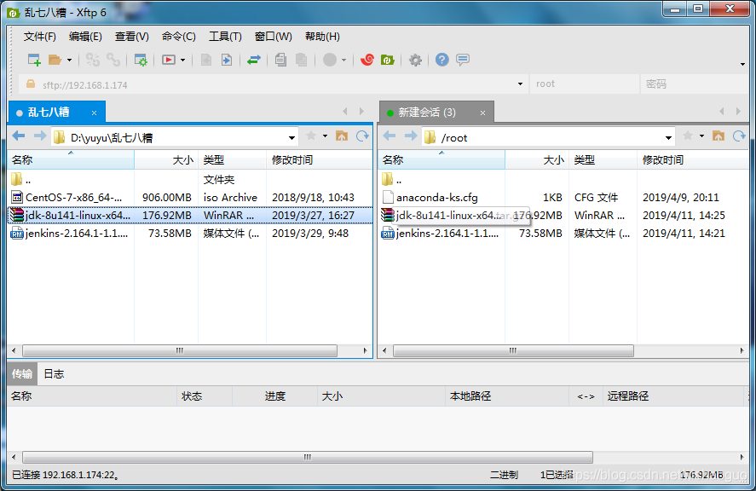The width and height of the screenshot is (756, 491).
Task: Click the chat feedback bubble icon
Action: click(x=463, y=60)
